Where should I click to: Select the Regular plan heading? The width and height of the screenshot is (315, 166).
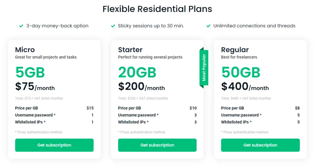pyautogui.click(x=235, y=50)
